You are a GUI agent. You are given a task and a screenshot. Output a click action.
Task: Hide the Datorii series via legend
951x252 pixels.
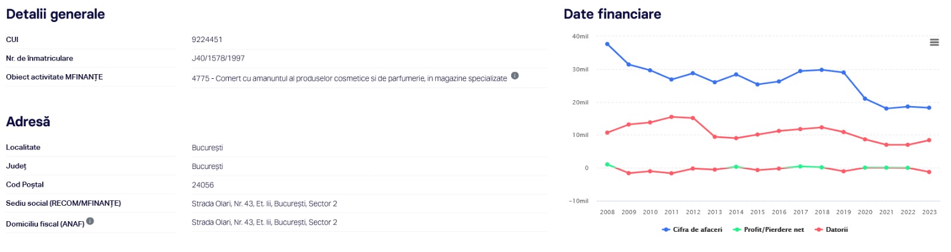click(x=831, y=229)
